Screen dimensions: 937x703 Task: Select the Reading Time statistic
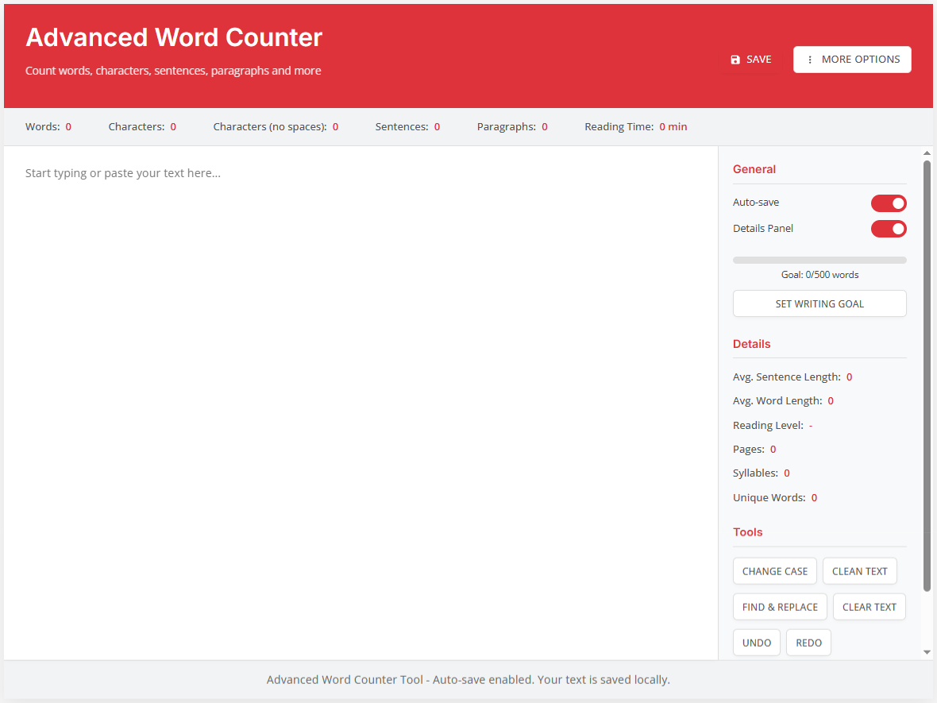pyautogui.click(x=635, y=126)
